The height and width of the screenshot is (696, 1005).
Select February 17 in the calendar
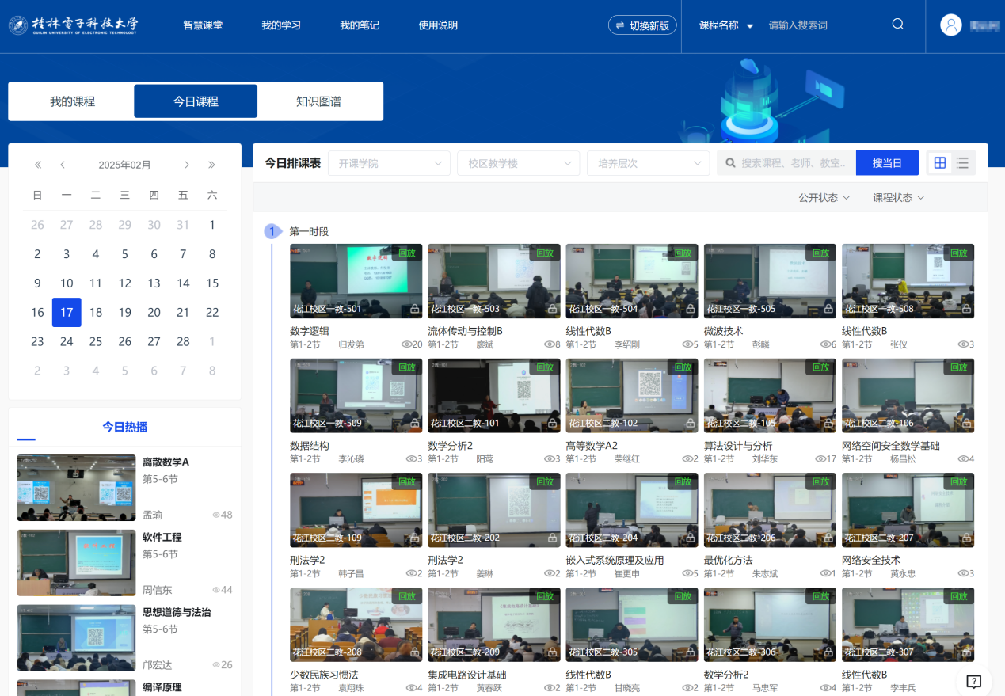[67, 312]
